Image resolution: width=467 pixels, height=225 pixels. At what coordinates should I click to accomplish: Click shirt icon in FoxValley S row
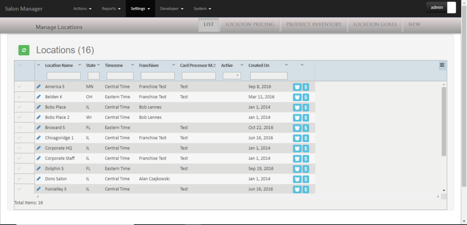pyautogui.click(x=297, y=189)
